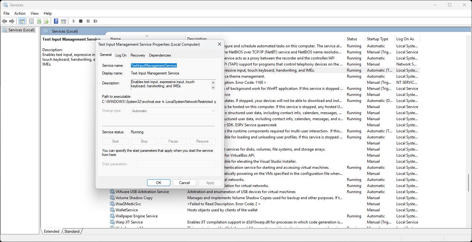Viewport: 472px width, 242px height.
Task: Open Help with the blue question mark icon
Action: pyautogui.click(x=56, y=21)
